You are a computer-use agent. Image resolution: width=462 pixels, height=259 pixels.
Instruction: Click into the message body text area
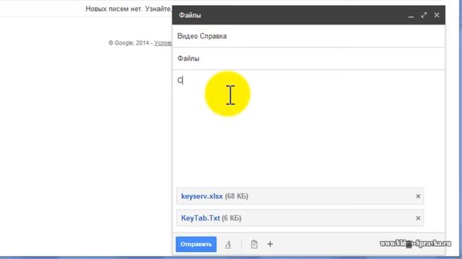pyautogui.click(x=308, y=128)
